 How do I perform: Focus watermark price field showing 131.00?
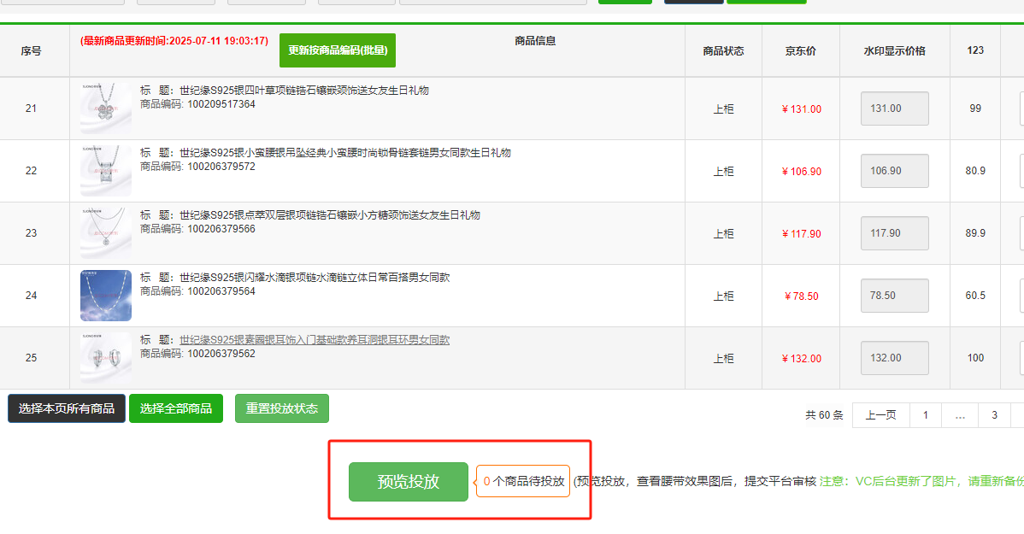click(894, 109)
